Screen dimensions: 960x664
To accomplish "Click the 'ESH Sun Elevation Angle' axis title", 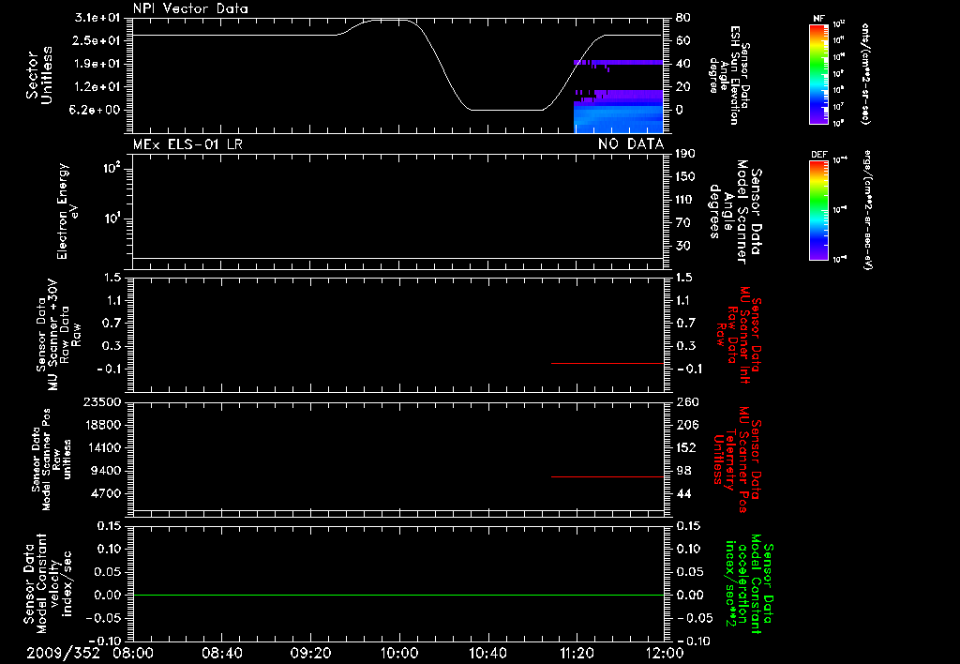I will (728, 75).
